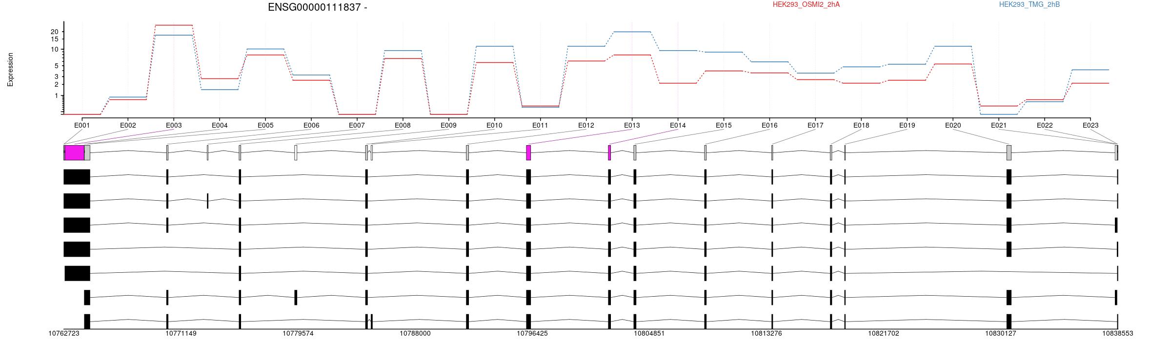Click genomic coordinate 10779574

click(298, 334)
